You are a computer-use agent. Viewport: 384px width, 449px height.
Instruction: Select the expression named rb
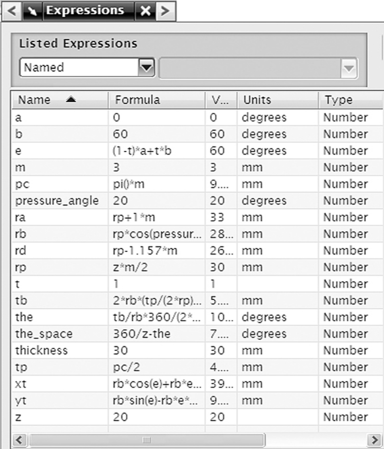pyautogui.click(x=21, y=234)
